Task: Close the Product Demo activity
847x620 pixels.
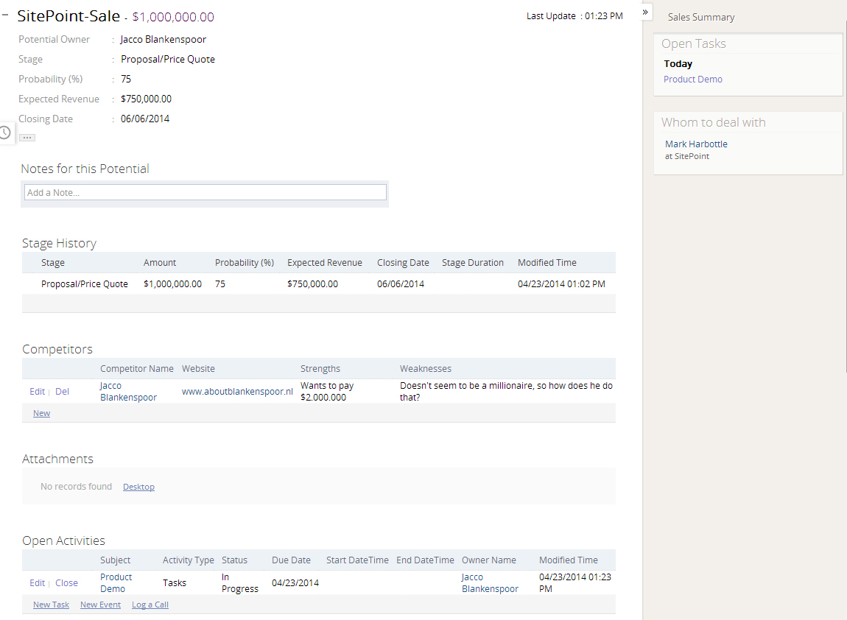Action: tap(66, 582)
